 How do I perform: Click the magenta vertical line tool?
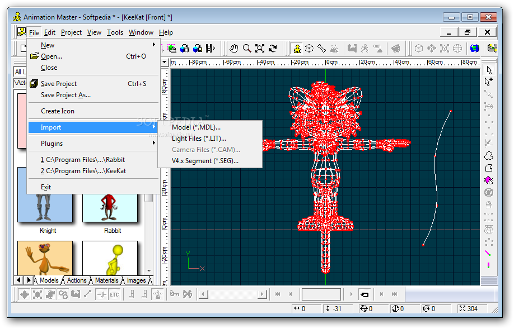click(488, 265)
